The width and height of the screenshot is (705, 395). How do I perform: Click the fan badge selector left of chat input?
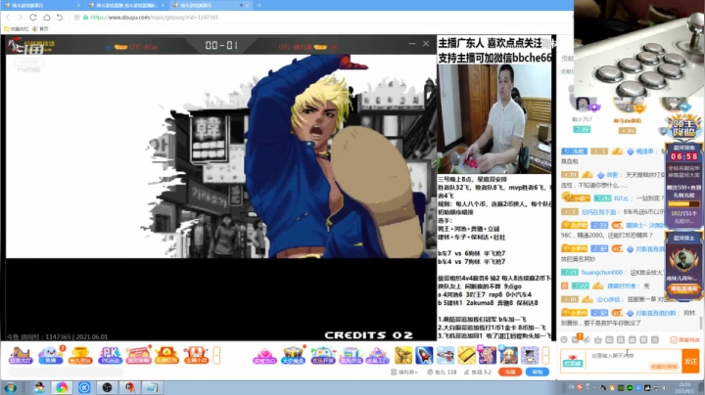[573, 361]
